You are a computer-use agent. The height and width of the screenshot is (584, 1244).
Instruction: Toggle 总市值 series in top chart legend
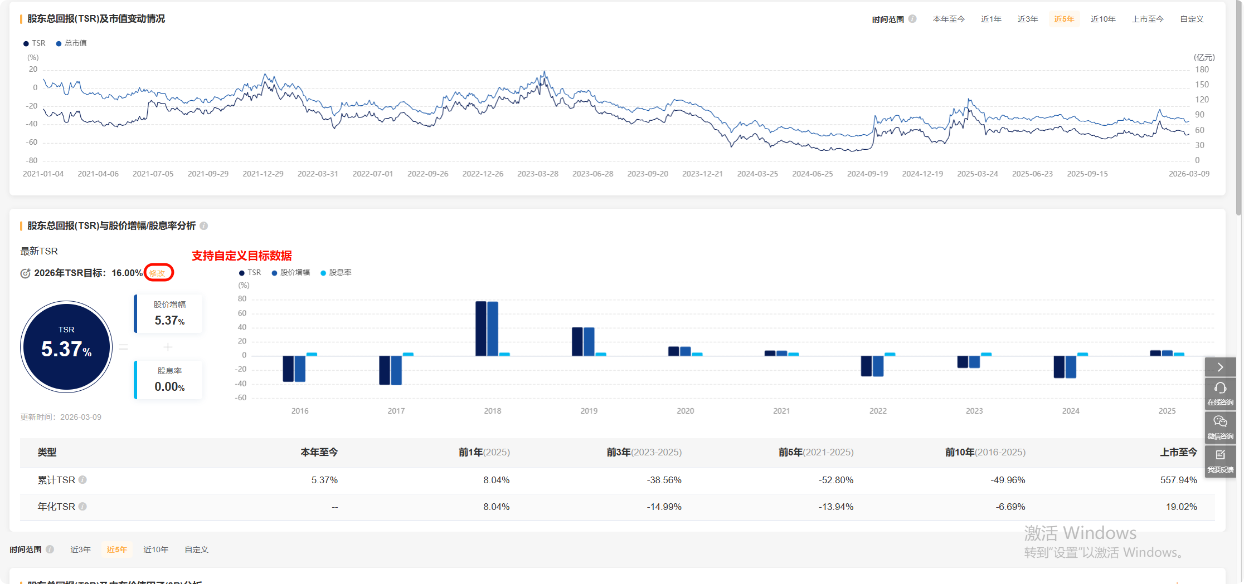(x=72, y=43)
